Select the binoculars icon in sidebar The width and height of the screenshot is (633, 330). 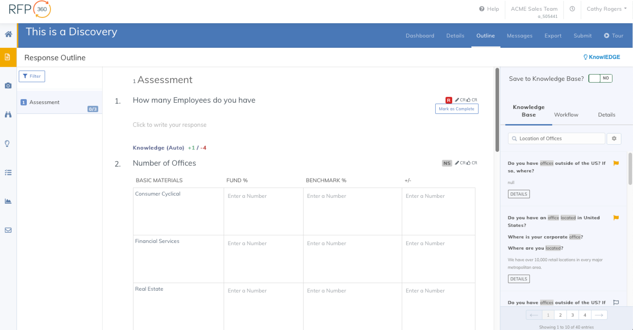8,115
